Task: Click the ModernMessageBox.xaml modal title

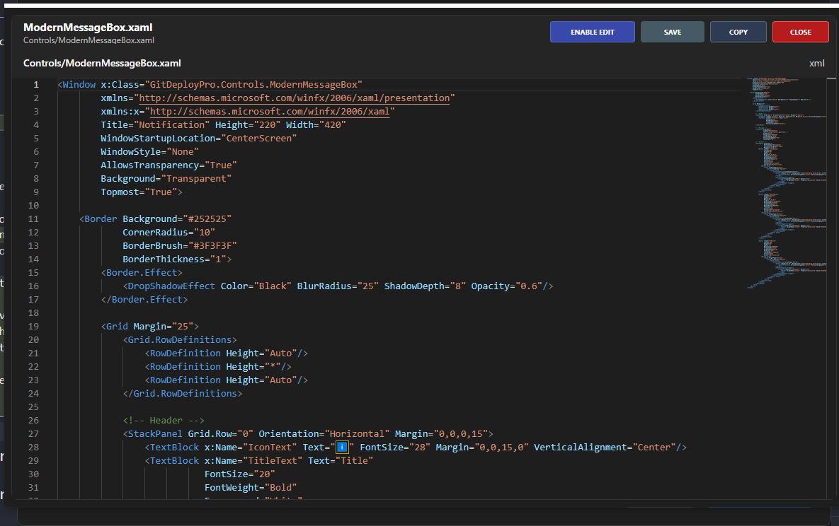Action: tap(88, 27)
